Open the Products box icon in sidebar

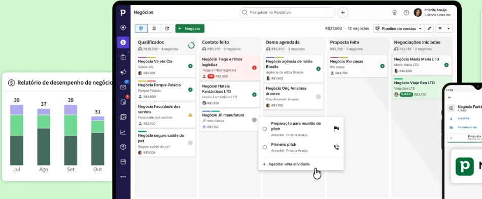[x=123, y=147]
